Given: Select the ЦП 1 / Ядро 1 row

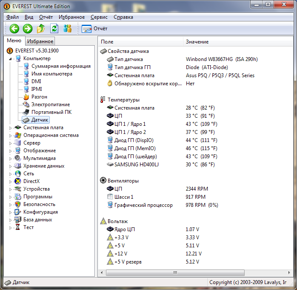Looking at the screenshot, I should click(195, 124).
